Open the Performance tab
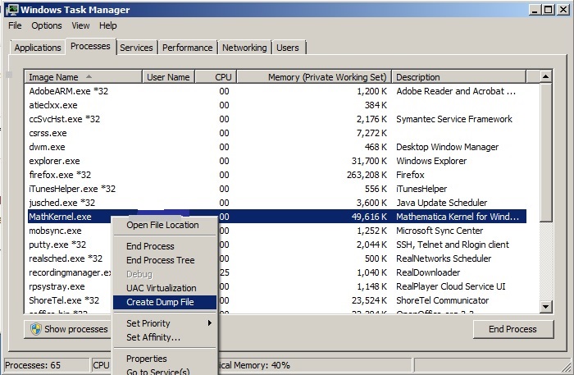The width and height of the screenshot is (574, 375). click(188, 48)
